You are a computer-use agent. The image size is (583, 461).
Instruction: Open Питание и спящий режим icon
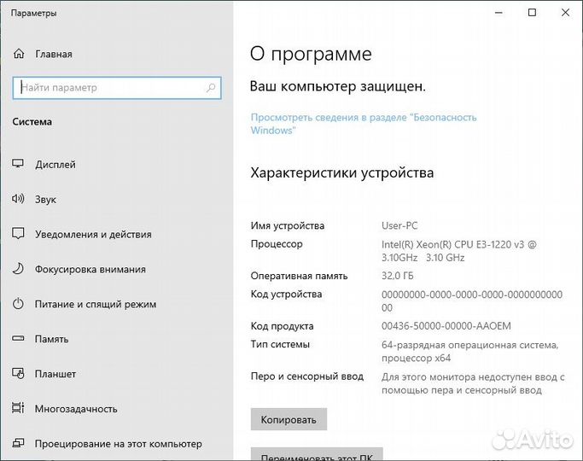(x=19, y=304)
